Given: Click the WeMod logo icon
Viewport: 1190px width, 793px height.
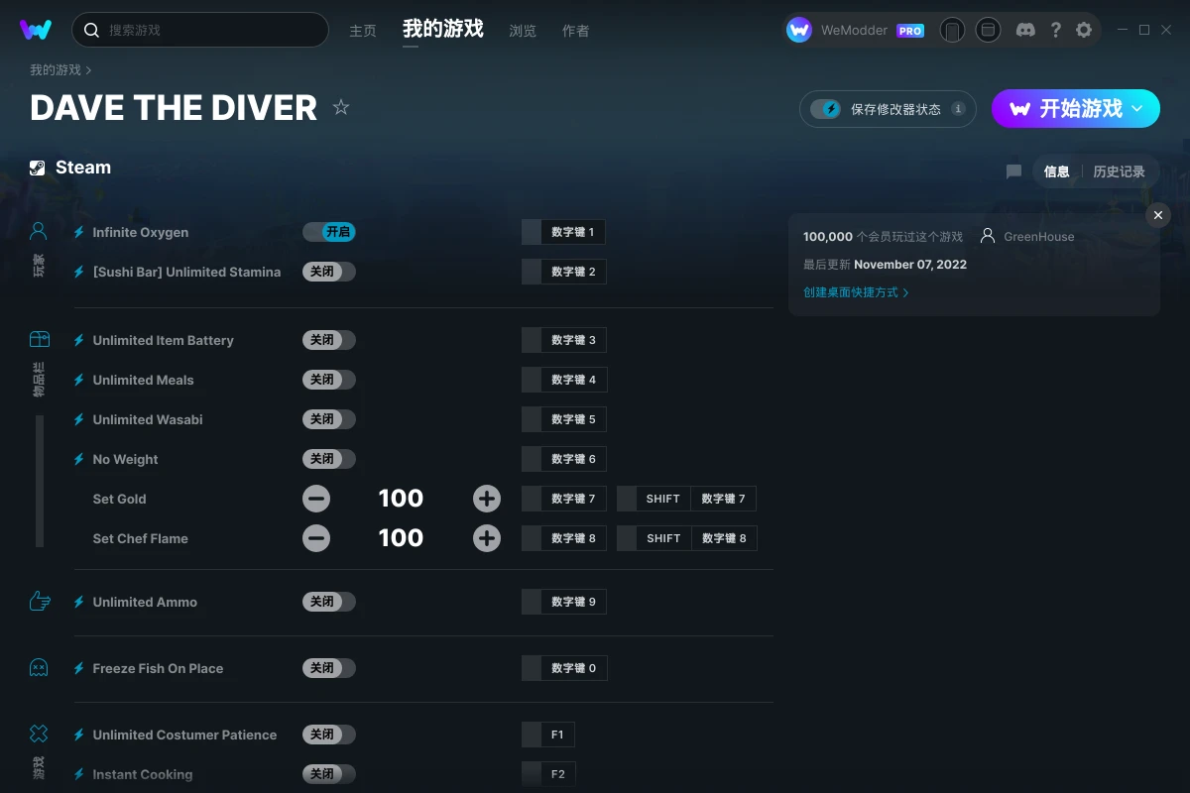Looking at the screenshot, I should pos(36,30).
